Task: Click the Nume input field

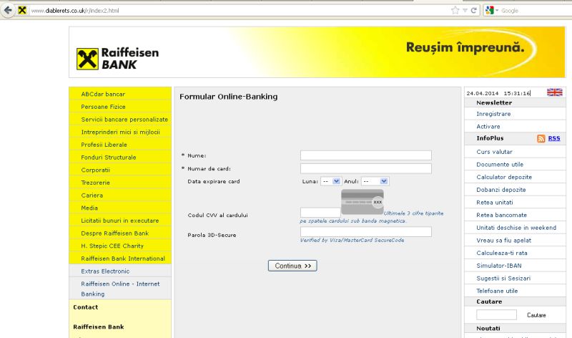Action: (x=366, y=155)
